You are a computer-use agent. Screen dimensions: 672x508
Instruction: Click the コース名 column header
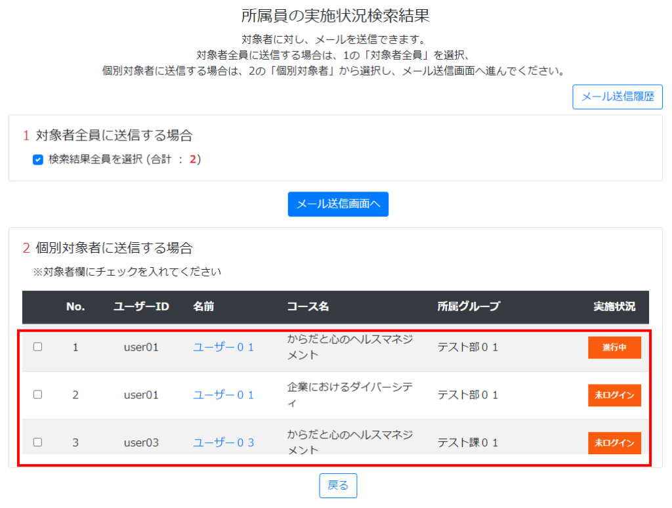[x=308, y=307]
